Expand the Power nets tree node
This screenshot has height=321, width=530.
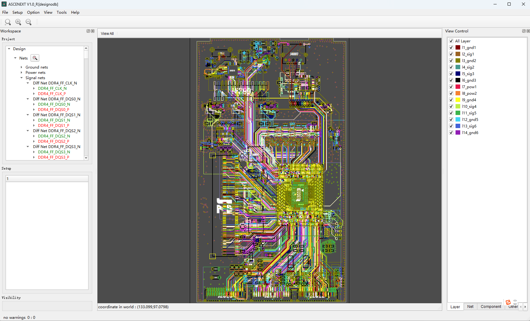pos(21,73)
